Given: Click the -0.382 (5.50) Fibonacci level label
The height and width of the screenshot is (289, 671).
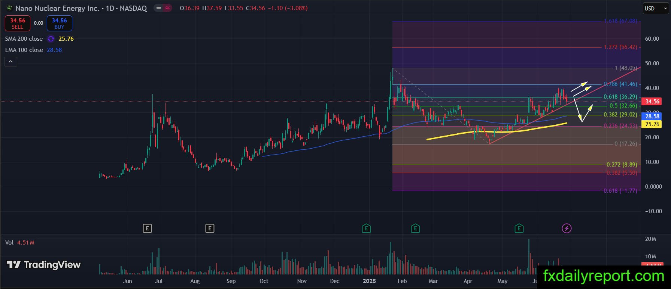Looking at the screenshot, I should 621,173.
